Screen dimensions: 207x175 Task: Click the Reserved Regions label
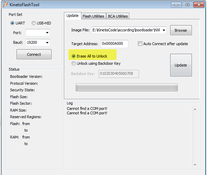pyautogui.click(x=25, y=117)
